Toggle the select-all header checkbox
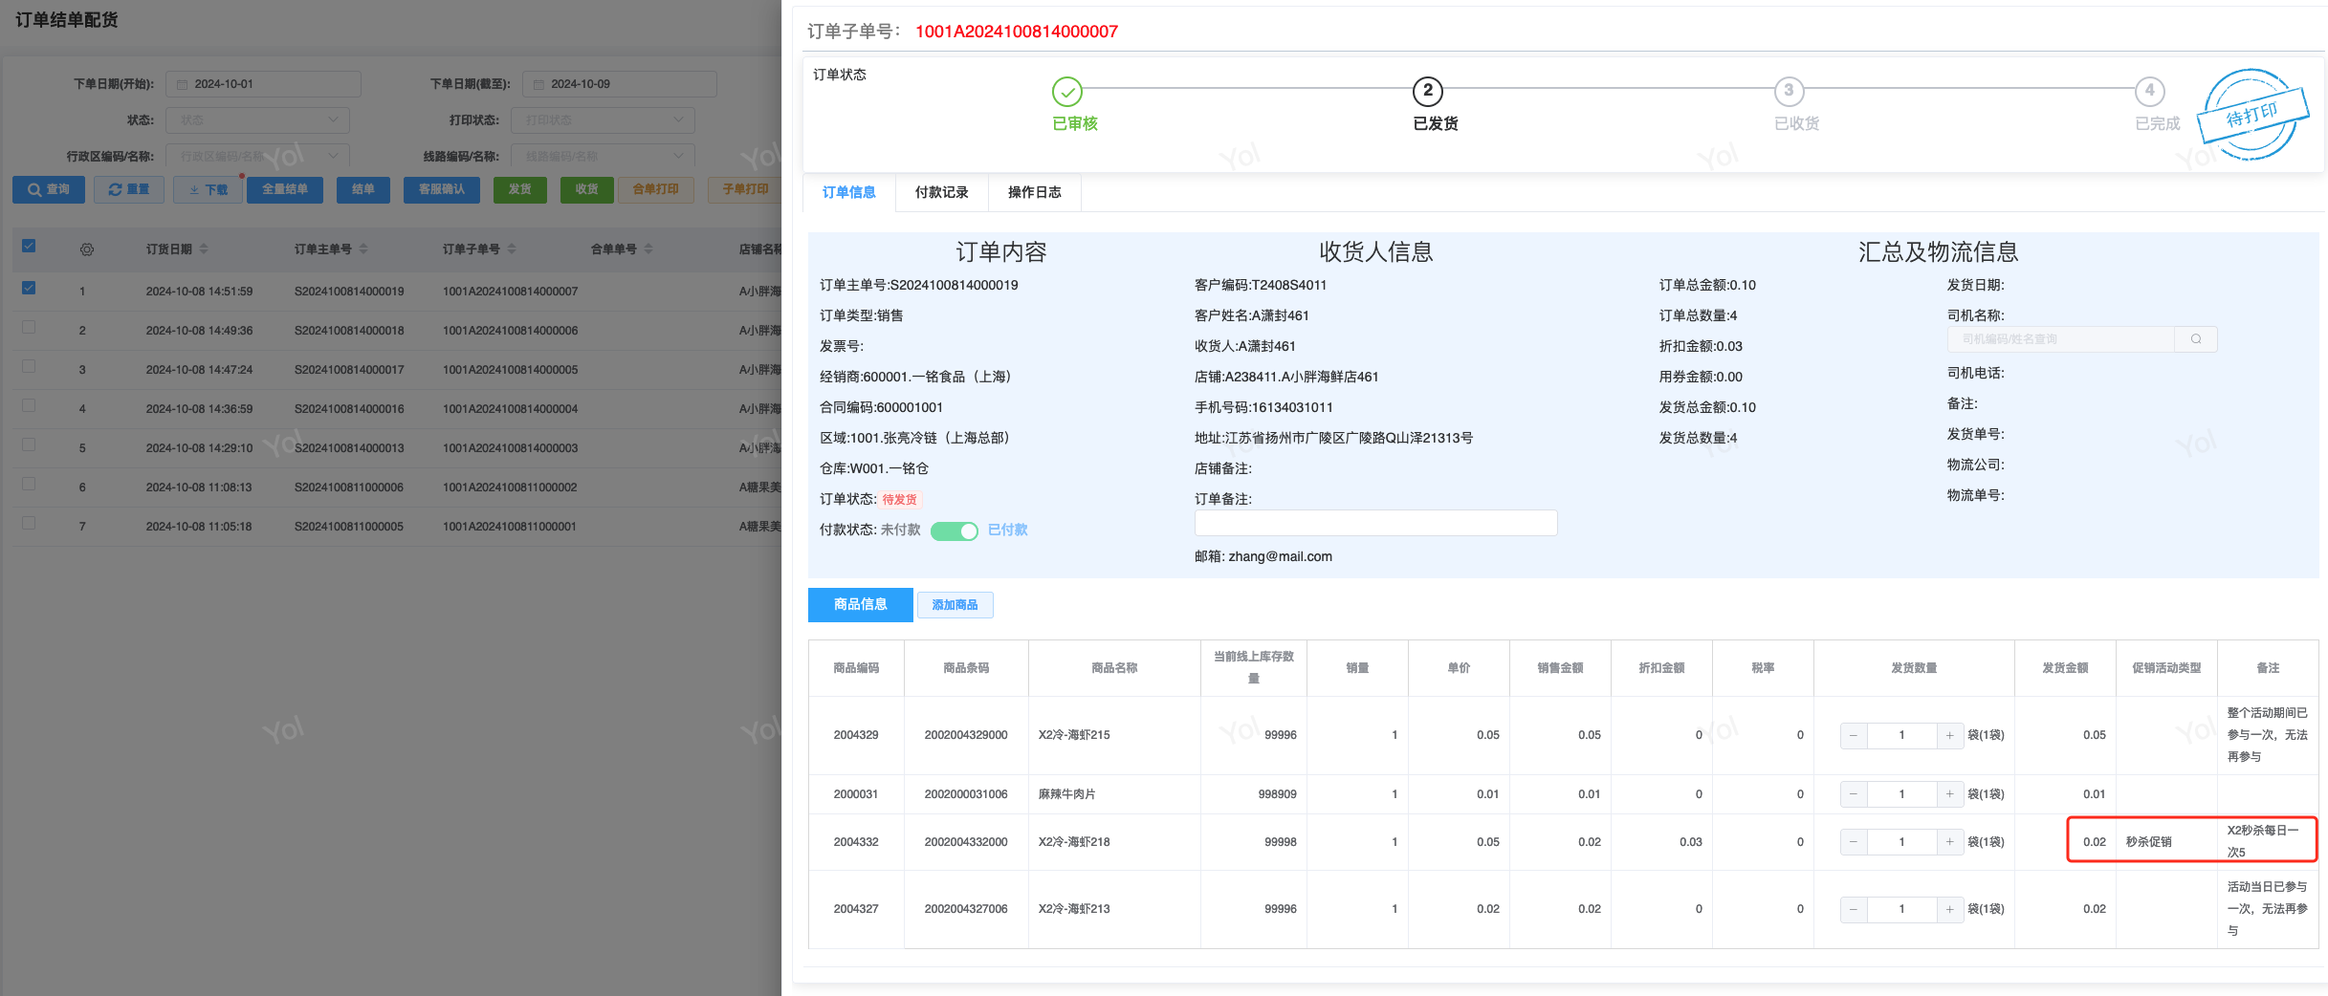Image resolution: width=2328 pixels, height=996 pixels. (x=29, y=246)
